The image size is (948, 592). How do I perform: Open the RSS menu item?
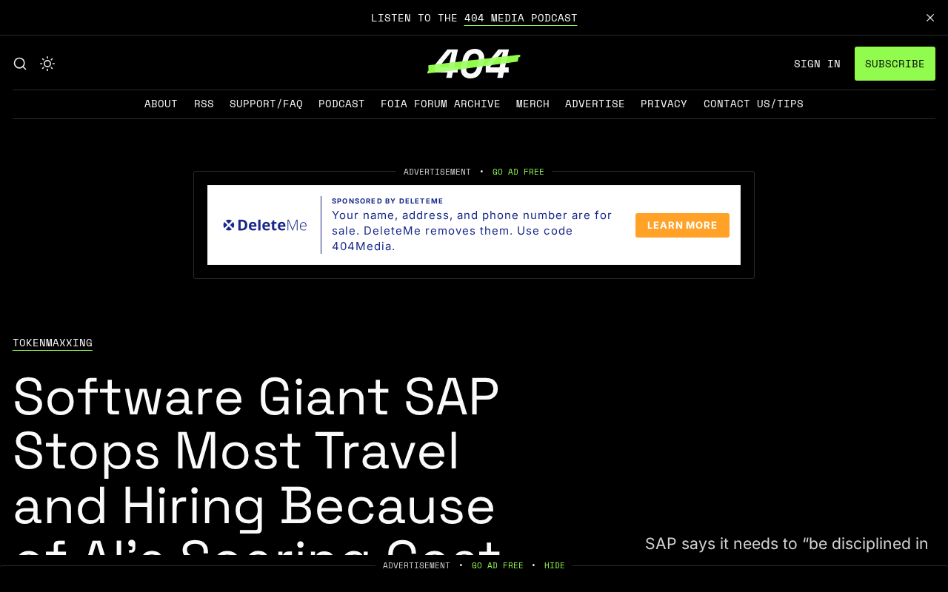pos(204,104)
